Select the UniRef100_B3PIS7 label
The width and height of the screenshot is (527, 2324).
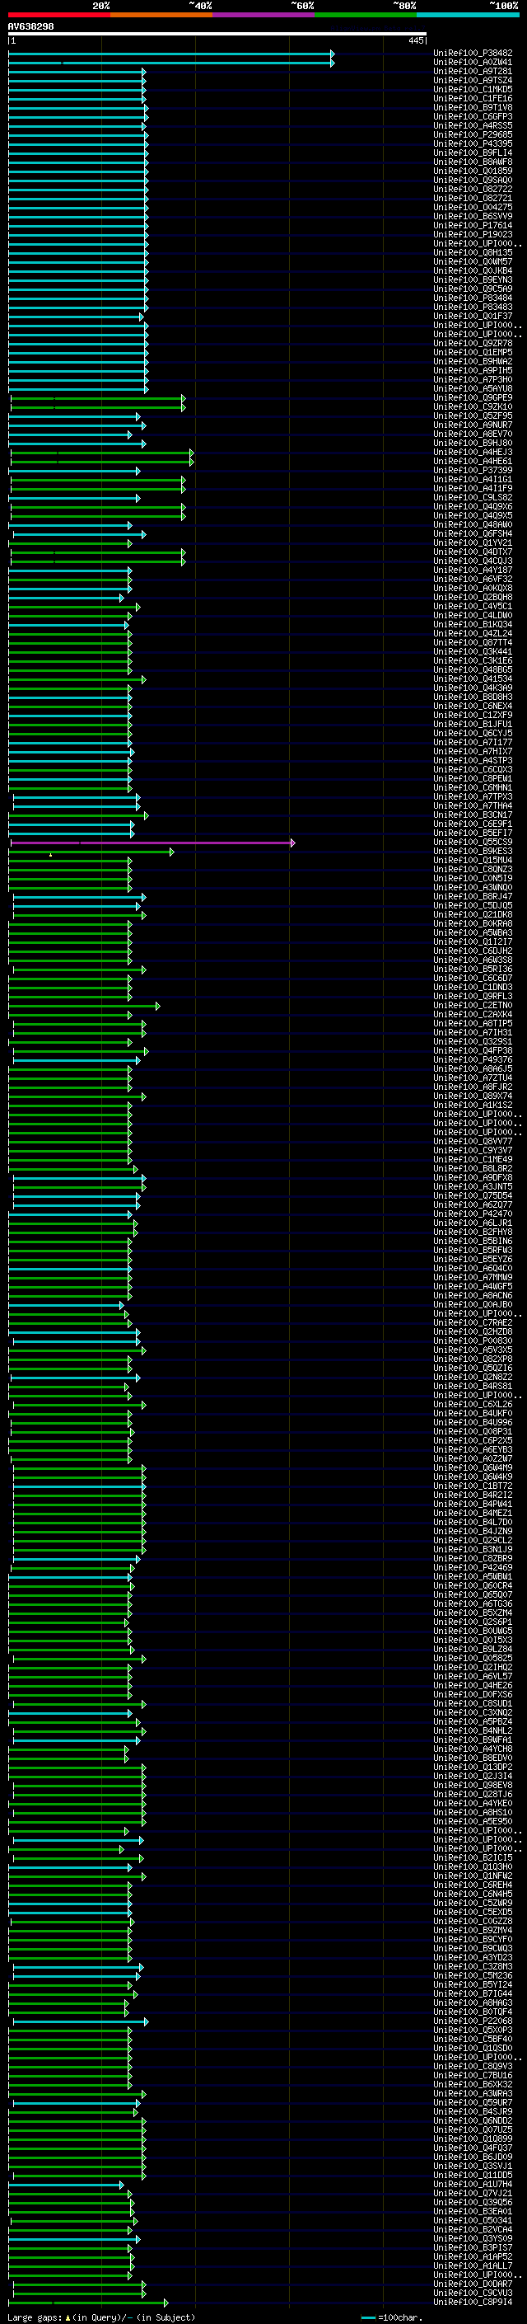tap(473, 2248)
